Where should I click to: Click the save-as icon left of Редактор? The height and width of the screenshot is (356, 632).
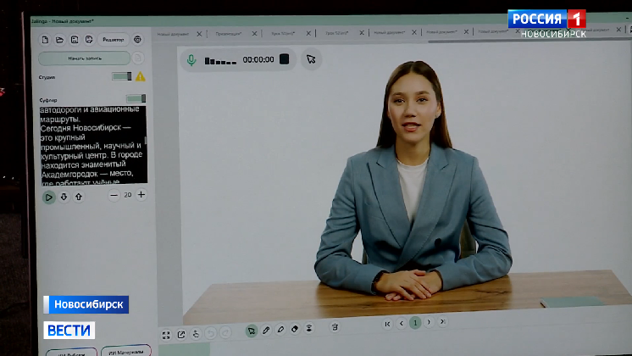pyautogui.click(x=89, y=40)
